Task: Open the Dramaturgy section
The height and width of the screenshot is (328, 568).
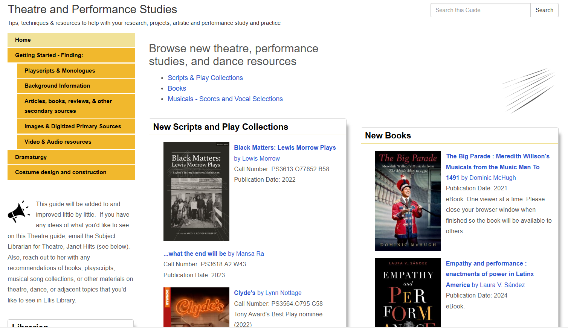Action: (71, 157)
